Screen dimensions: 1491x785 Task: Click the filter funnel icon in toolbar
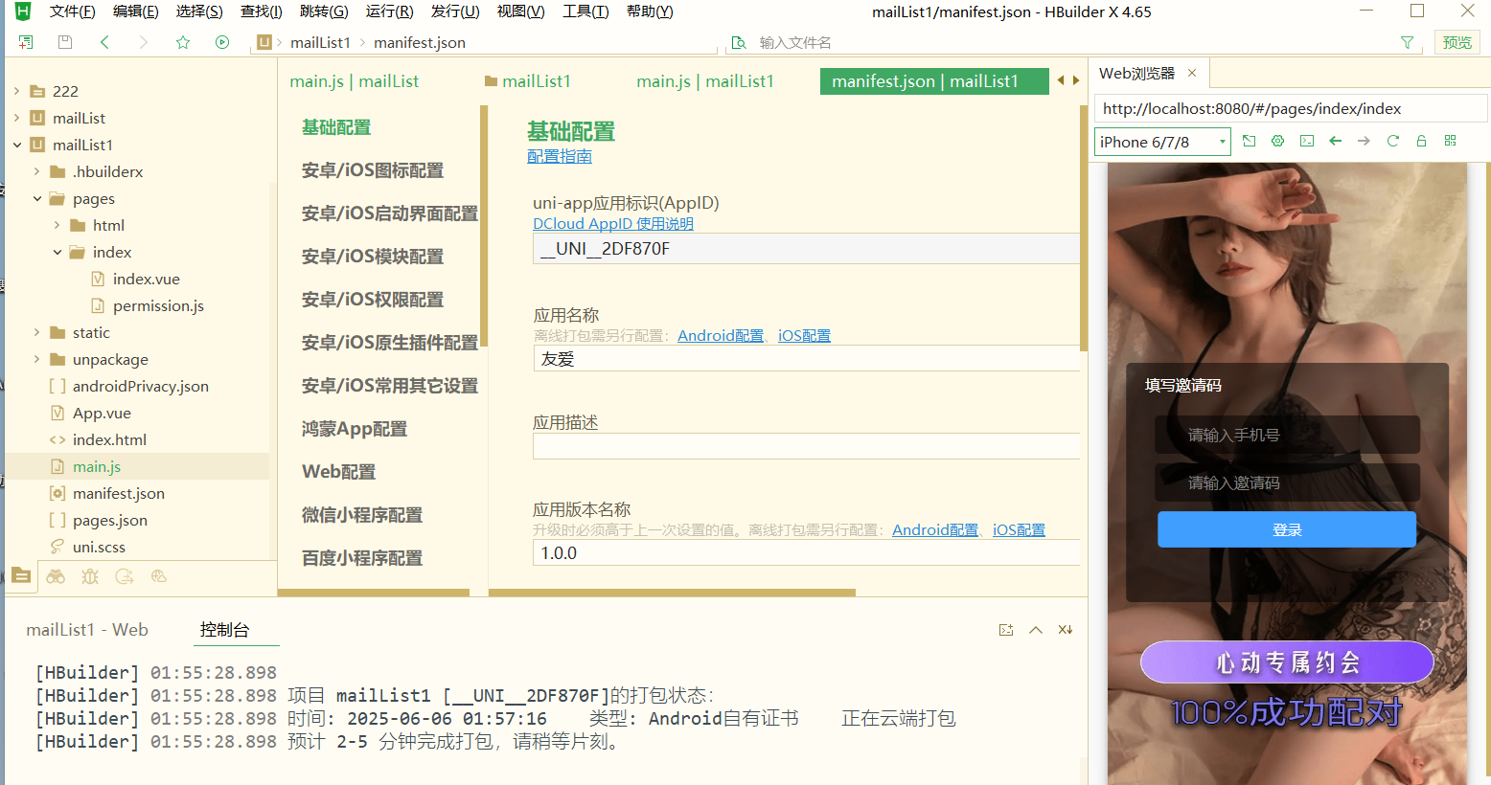click(1407, 42)
